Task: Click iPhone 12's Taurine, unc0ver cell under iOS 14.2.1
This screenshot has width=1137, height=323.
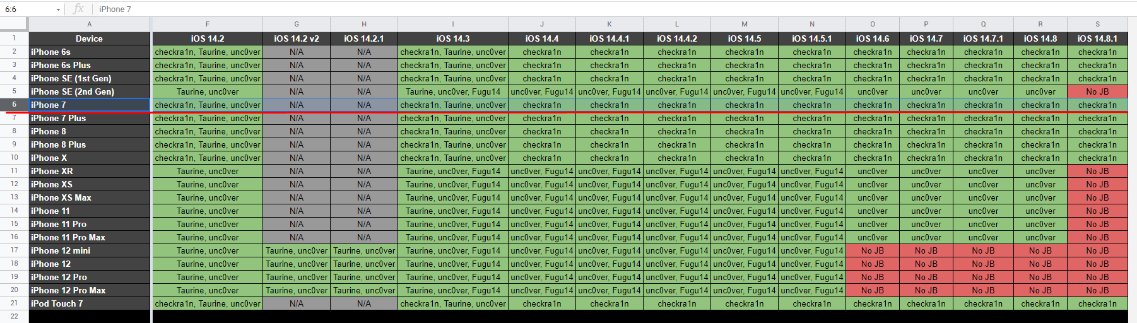Action: 364,264
